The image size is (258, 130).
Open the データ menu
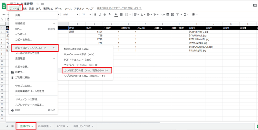59,9
